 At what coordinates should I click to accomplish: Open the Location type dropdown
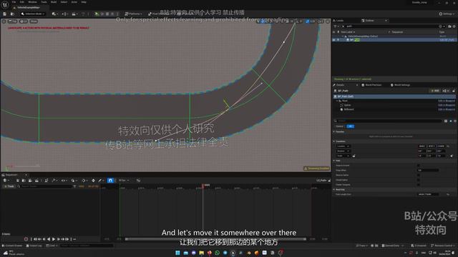coord(343,146)
